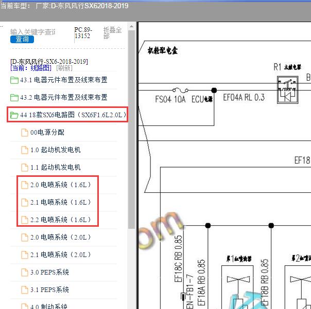The image size is (311, 309).
Task: Open 2.2 电喷系统（1.6L）diagram
Action: click(x=60, y=220)
